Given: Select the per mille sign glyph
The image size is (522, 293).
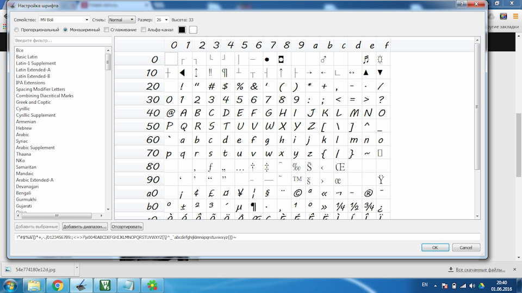Looking at the screenshot, I should tap(296, 167).
